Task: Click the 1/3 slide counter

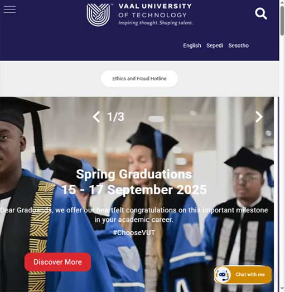Action: click(x=115, y=117)
